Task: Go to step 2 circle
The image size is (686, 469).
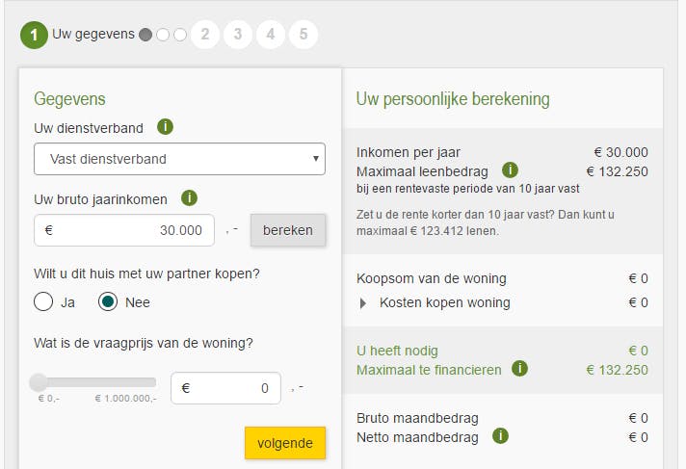Action: click(204, 35)
